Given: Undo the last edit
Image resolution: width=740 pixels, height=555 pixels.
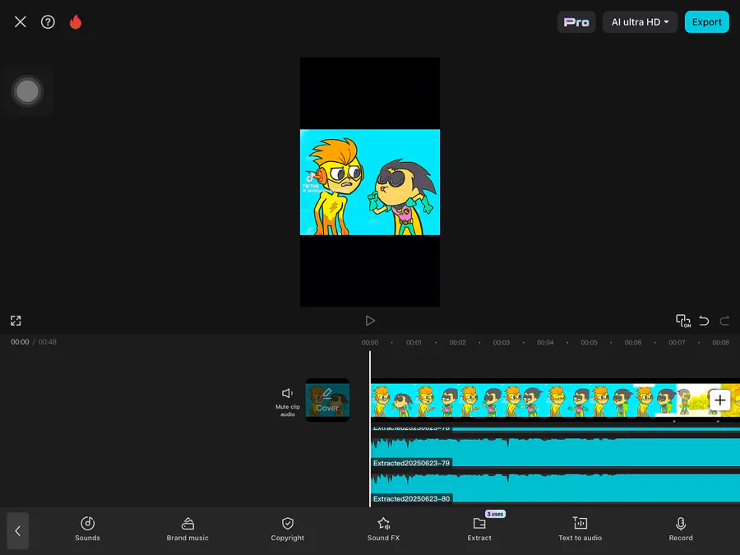Looking at the screenshot, I should (704, 321).
